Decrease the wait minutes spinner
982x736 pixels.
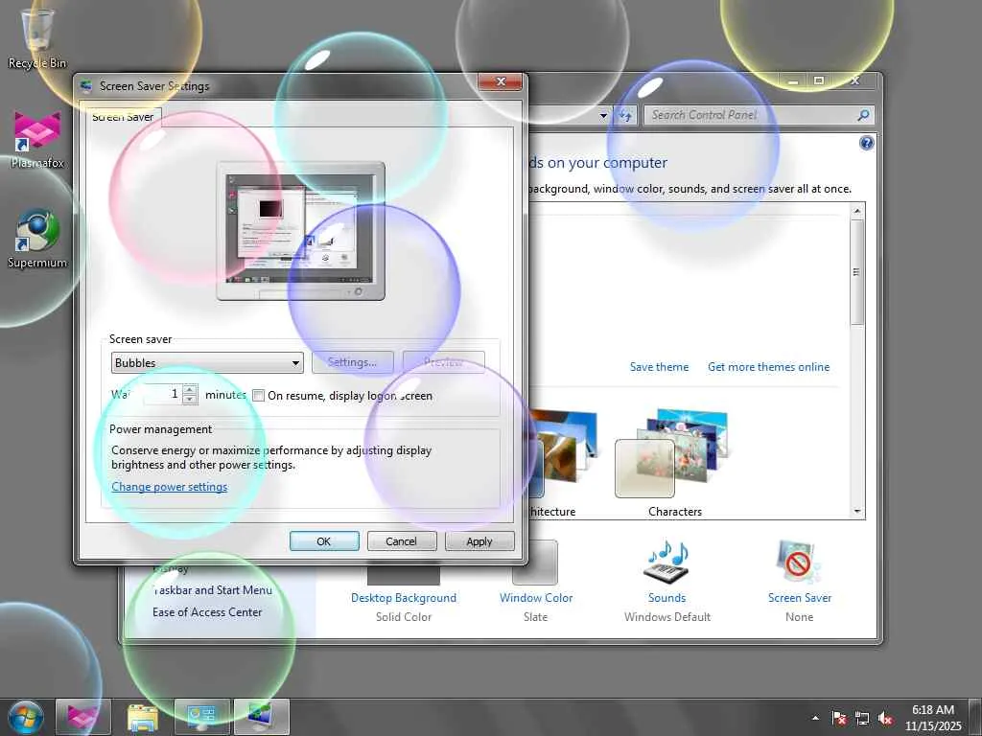pyautogui.click(x=190, y=400)
